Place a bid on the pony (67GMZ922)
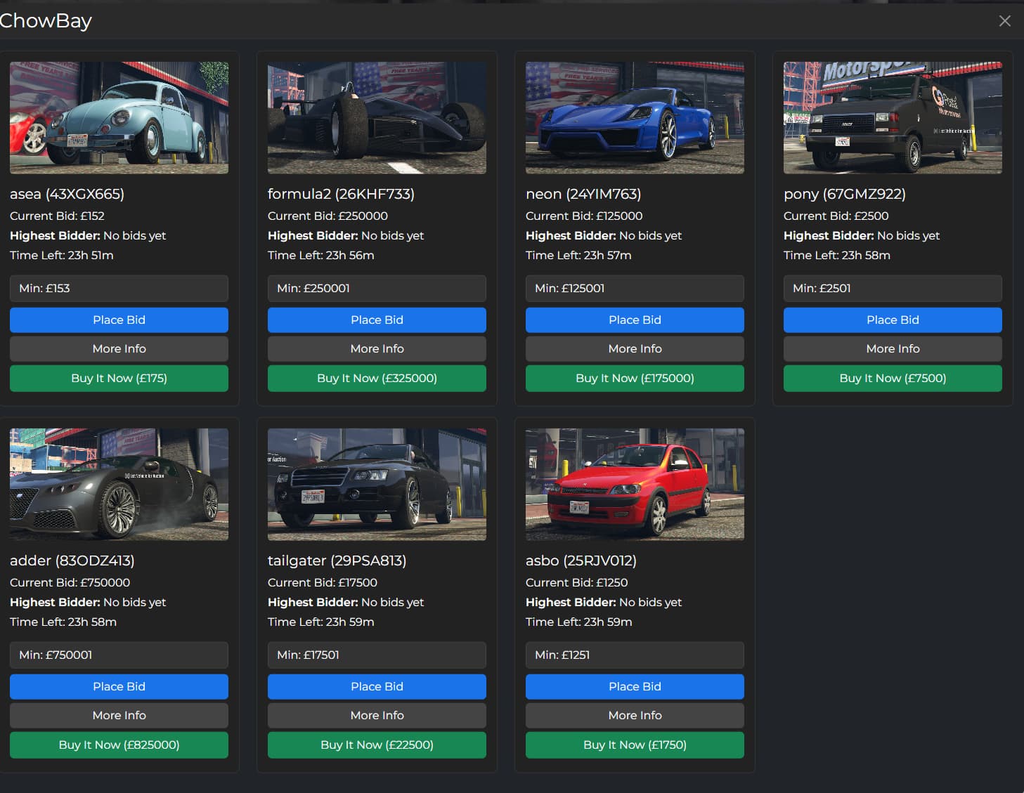The height and width of the screenshot is (793, 1024). pos(892,320)
